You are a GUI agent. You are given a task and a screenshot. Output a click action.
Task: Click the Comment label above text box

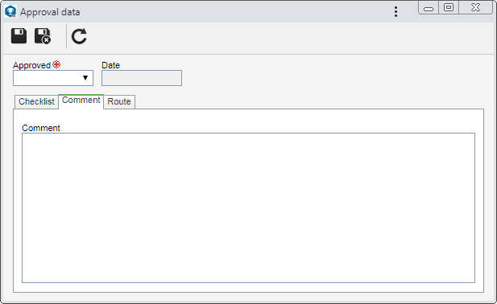(x=41, y=128)
